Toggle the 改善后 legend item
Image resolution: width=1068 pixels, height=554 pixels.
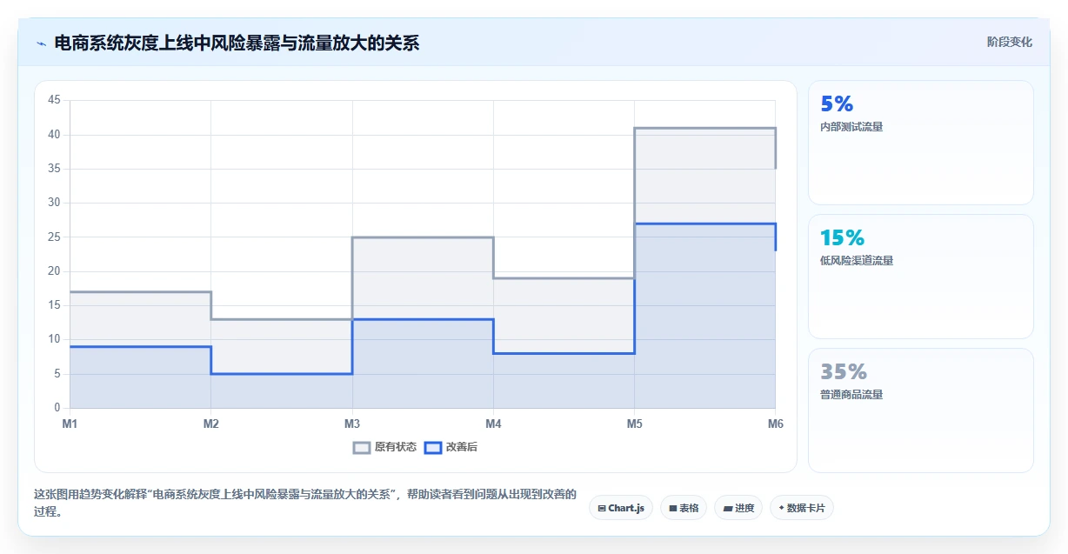pos(451,447)
